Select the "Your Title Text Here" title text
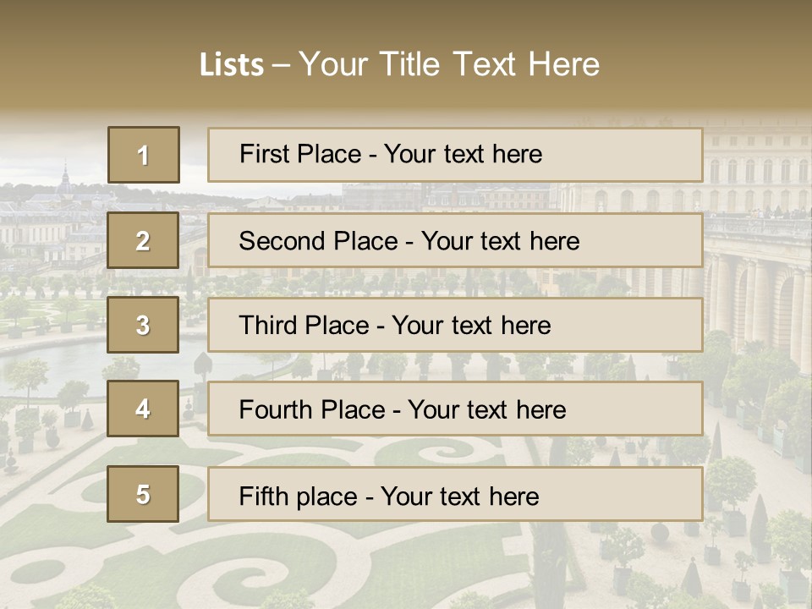 tap(449, 64)
